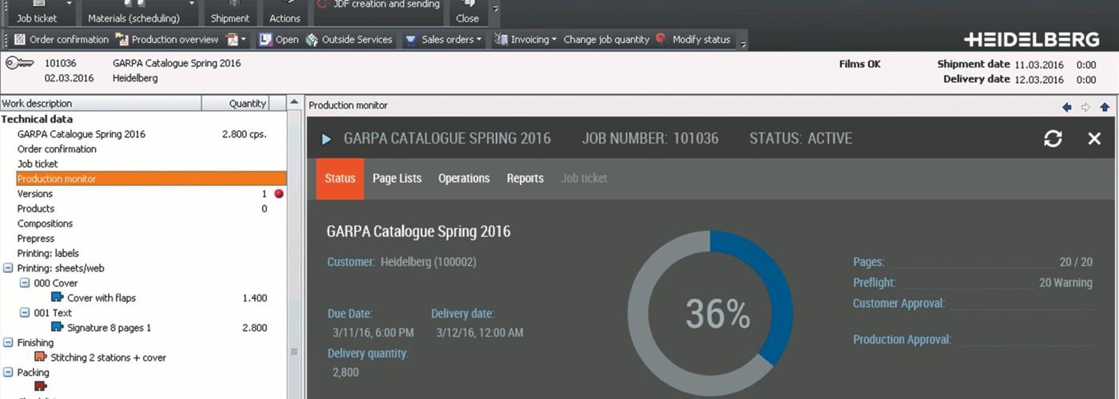Screen dimensions: 1119x399
Task: Click the Open toolbar icon
Action: click(x=265, y=39)
